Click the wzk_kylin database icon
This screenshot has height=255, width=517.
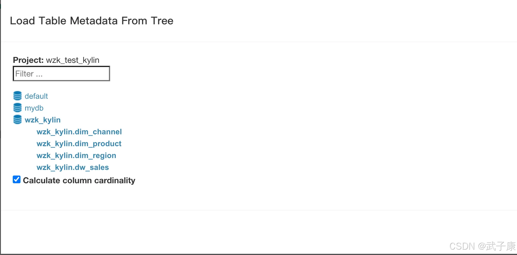[18, 119]
